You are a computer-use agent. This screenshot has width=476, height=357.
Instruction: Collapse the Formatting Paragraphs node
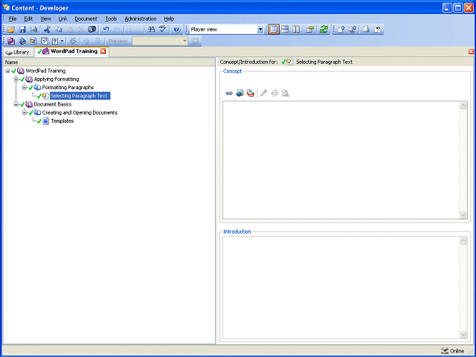tap(25, 88)
